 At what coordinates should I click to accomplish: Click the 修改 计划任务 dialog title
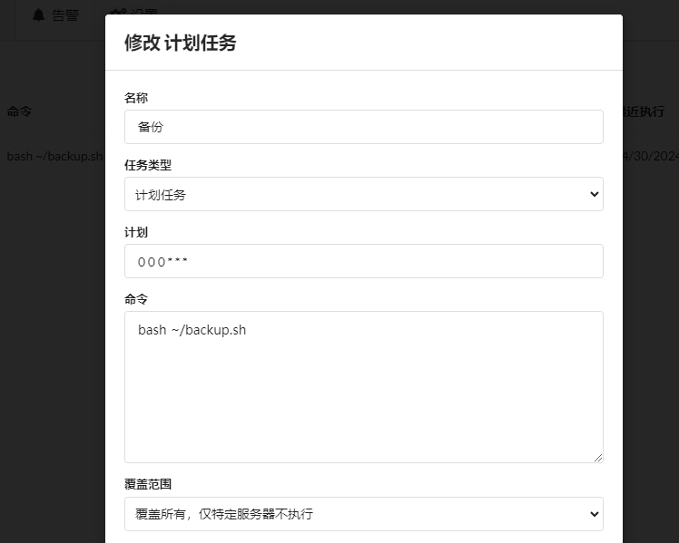[x=180, y=43]
